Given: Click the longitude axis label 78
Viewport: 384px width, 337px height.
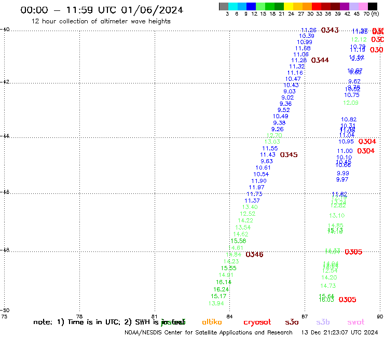Looking at the screenshot, I should coord(79,316).
